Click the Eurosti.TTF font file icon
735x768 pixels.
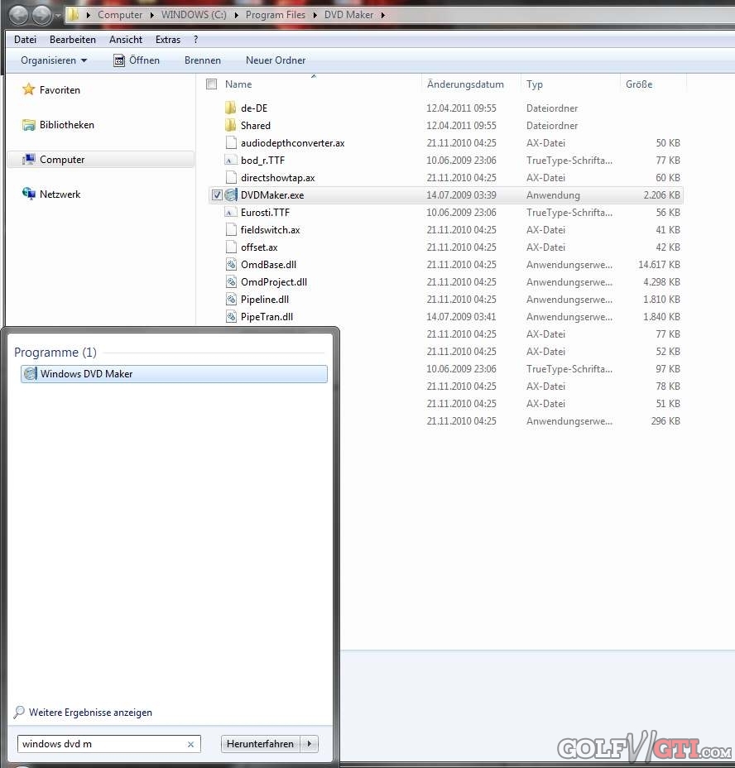(231, 212)
